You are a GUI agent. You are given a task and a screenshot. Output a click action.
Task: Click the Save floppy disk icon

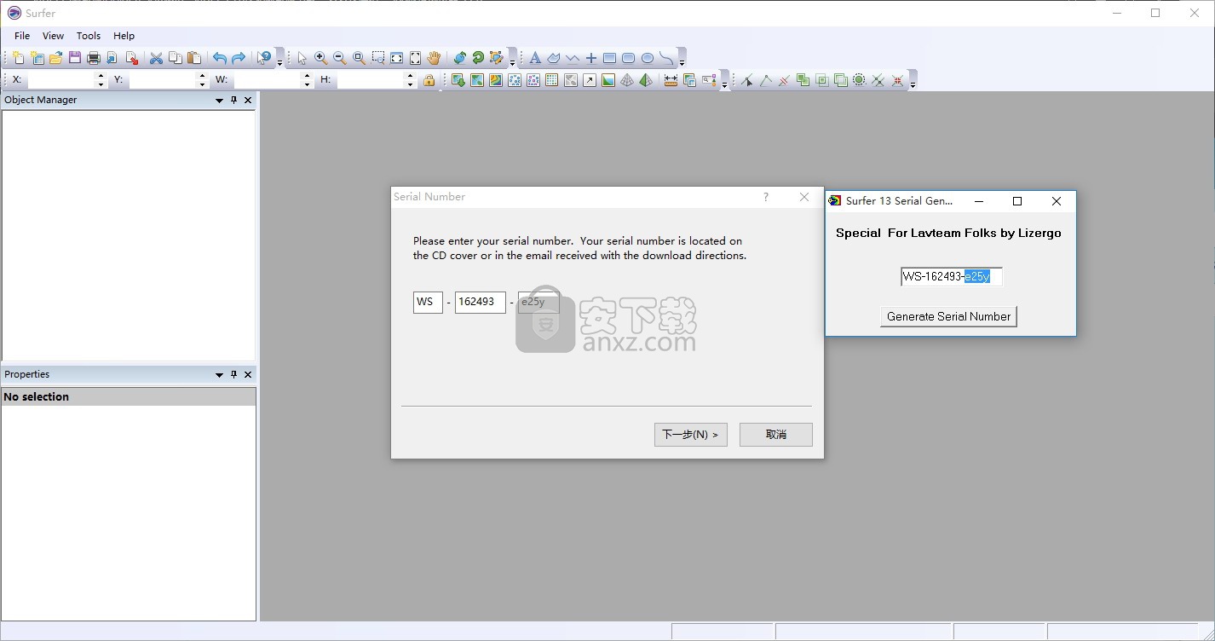tap(75, 58)
